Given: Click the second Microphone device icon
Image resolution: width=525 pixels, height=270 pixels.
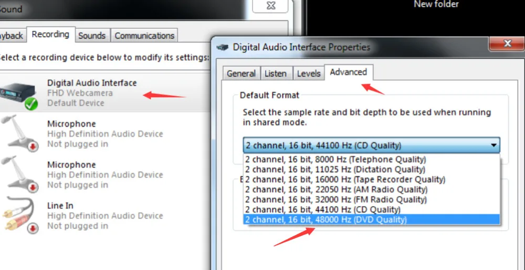Looking at the screenshot, I should [x=20, y=174].
